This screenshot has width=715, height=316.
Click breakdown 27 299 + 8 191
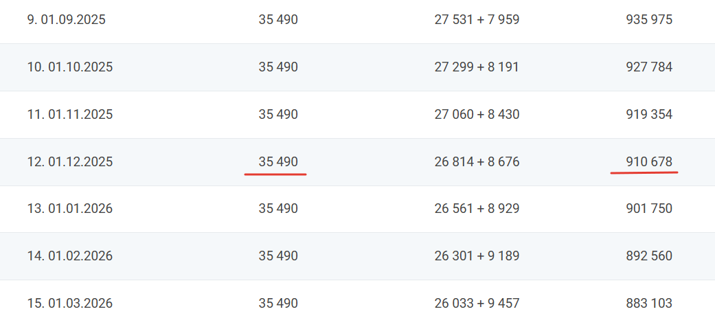tap(477, 67)
